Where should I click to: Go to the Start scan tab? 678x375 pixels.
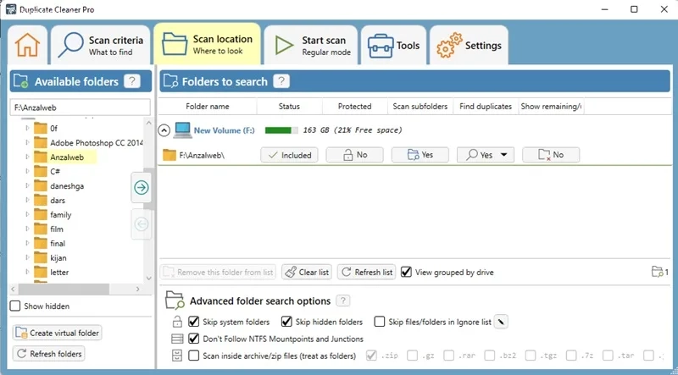[x=311, y=46]
